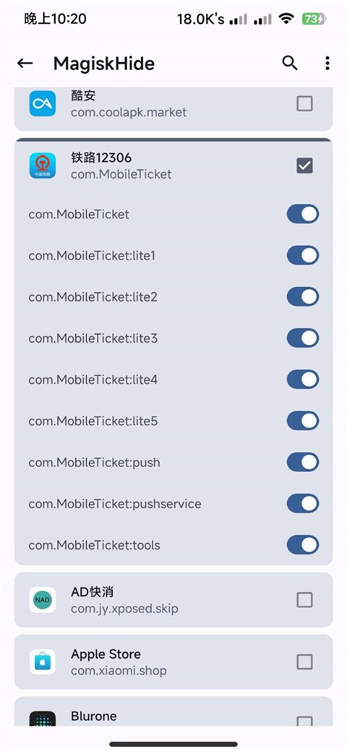Tap the 铁路12306 railway app icon
Screen dimensions: 347x752
(x=42, y=166)
